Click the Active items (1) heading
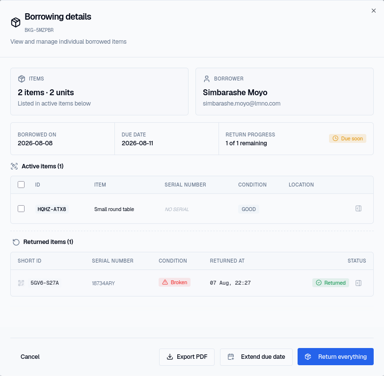The height and width of the screenshot is (376, 384). click(x=43, y=166)
